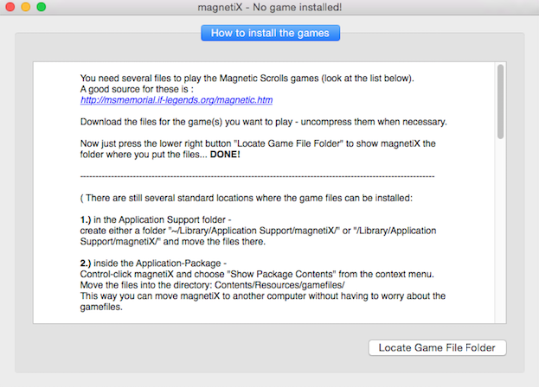Image resolution: width=539 pixels, height=387 pixels.
Task: Click the line starting "You need several files"
Action: coord(247,79)
